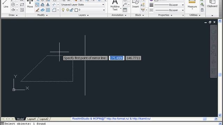Click the purple object color swatch
The image size is (223, 125).
[x=152, y=0]
